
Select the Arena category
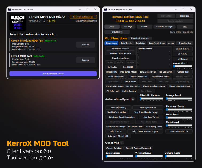171,43
